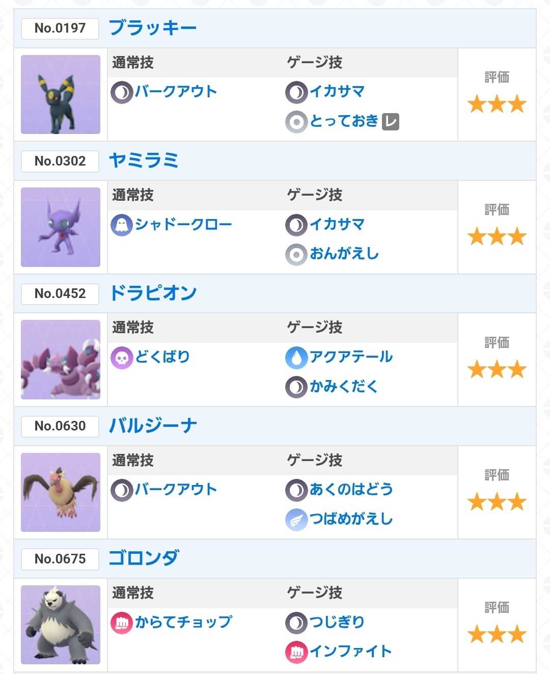This screenshot has width=550, height=674.
Task: Click the three-star rating for ゴロンダ
Action: click(x=497, y=635)
